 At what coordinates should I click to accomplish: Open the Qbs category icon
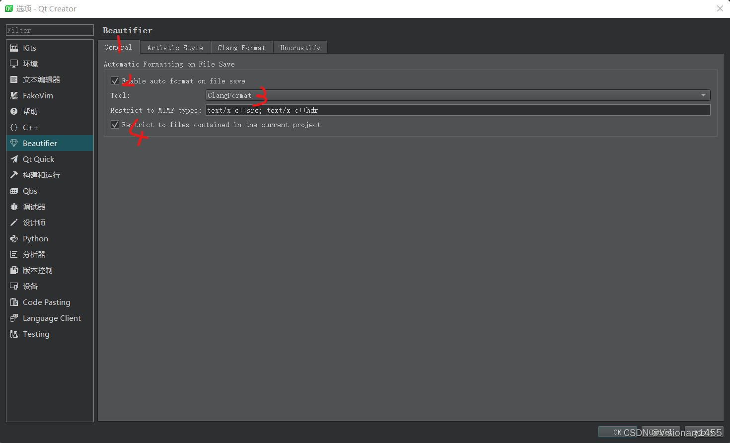tap(14, 191)
